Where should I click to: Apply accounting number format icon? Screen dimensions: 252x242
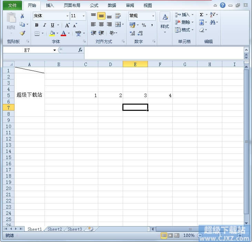coord(132,25)
